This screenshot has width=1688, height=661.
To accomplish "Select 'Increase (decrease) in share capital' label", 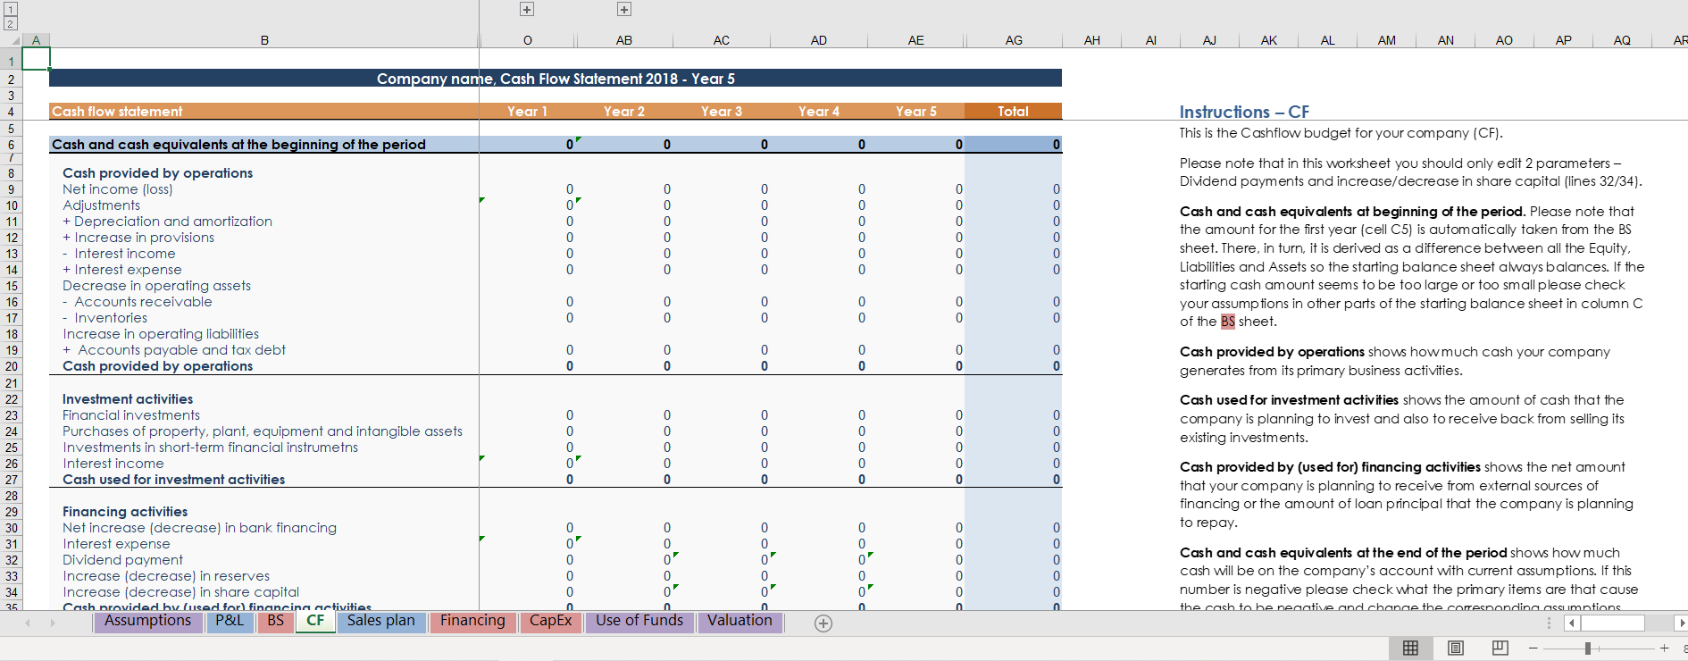I will pos(181,592).
